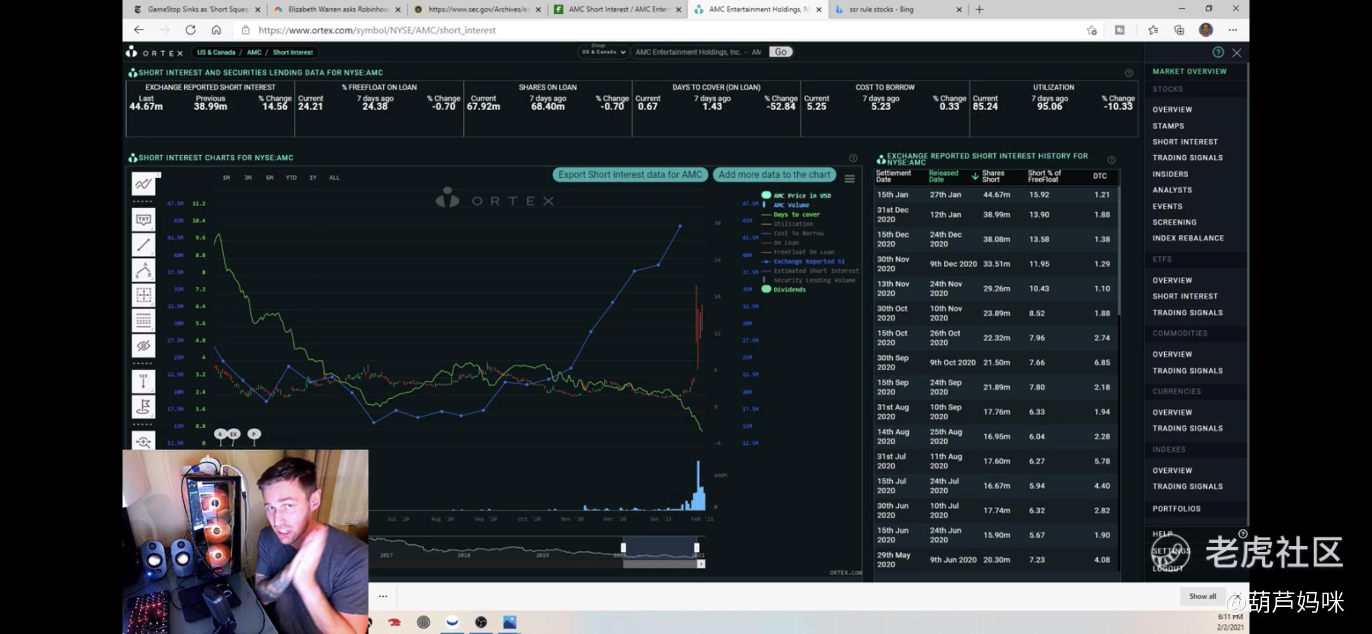Open the flag marker tool

click(143, 406)
